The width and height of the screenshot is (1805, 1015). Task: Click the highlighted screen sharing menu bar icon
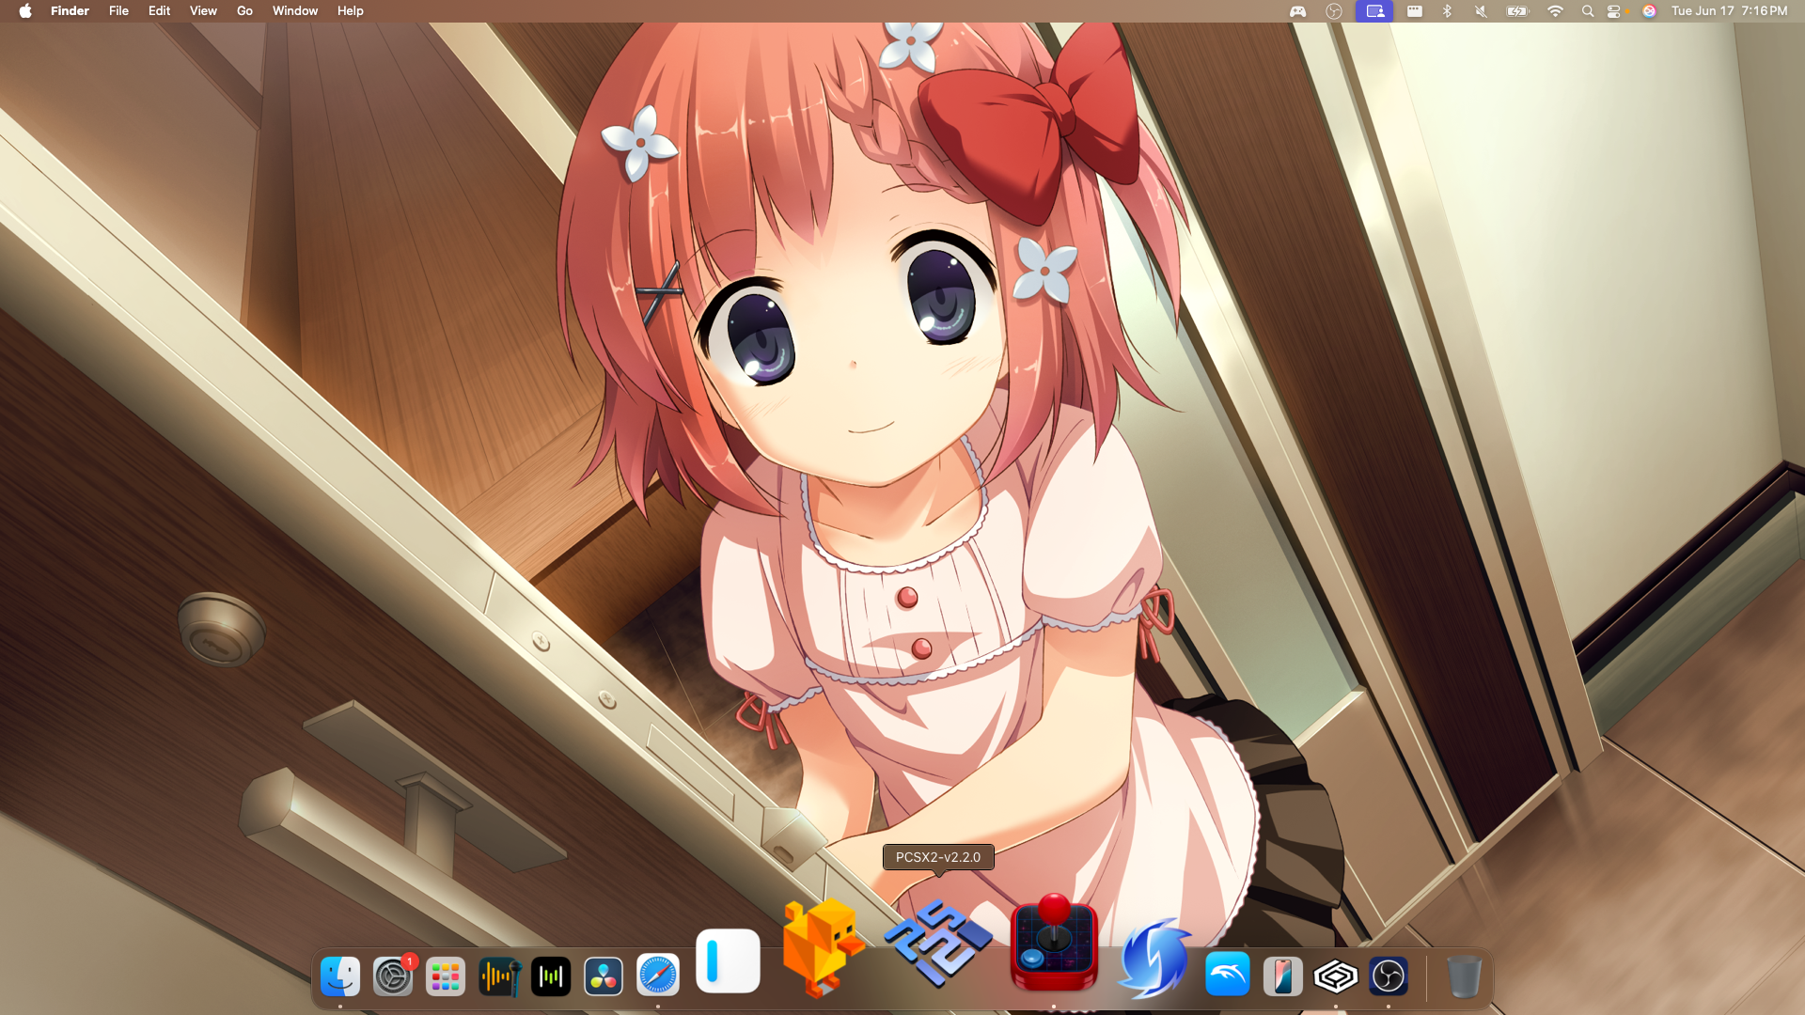(x=1374, y=11)
